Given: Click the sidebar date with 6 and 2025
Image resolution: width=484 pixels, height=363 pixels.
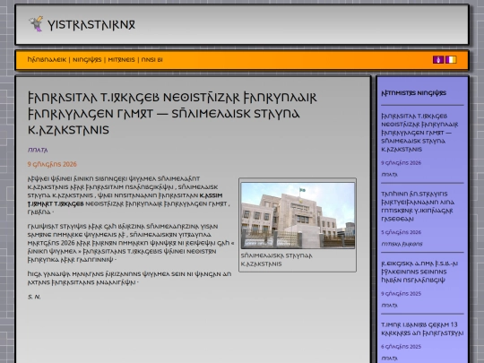Looking at the screenshot, I should (x=401, y=347).
